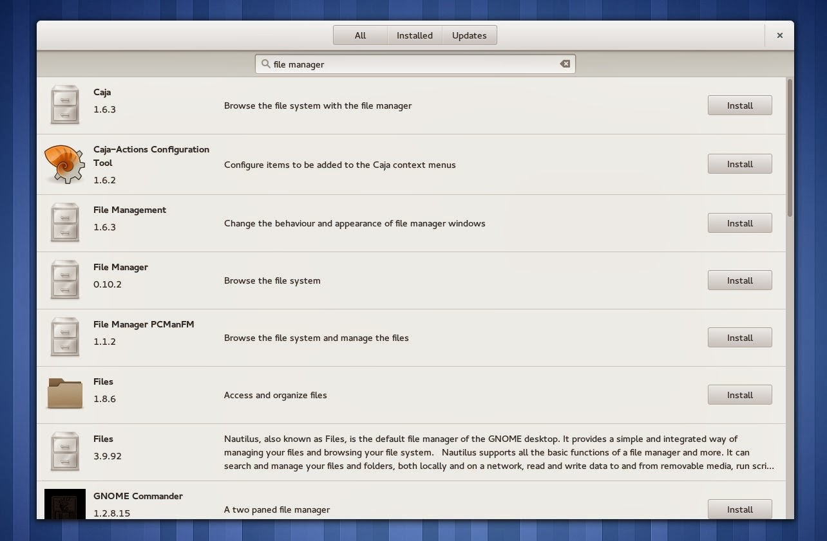Click the vertical scrollbar handle
The width and height of the screenshot is (827, 541).
pyautogui.click(x=790, y=148)
